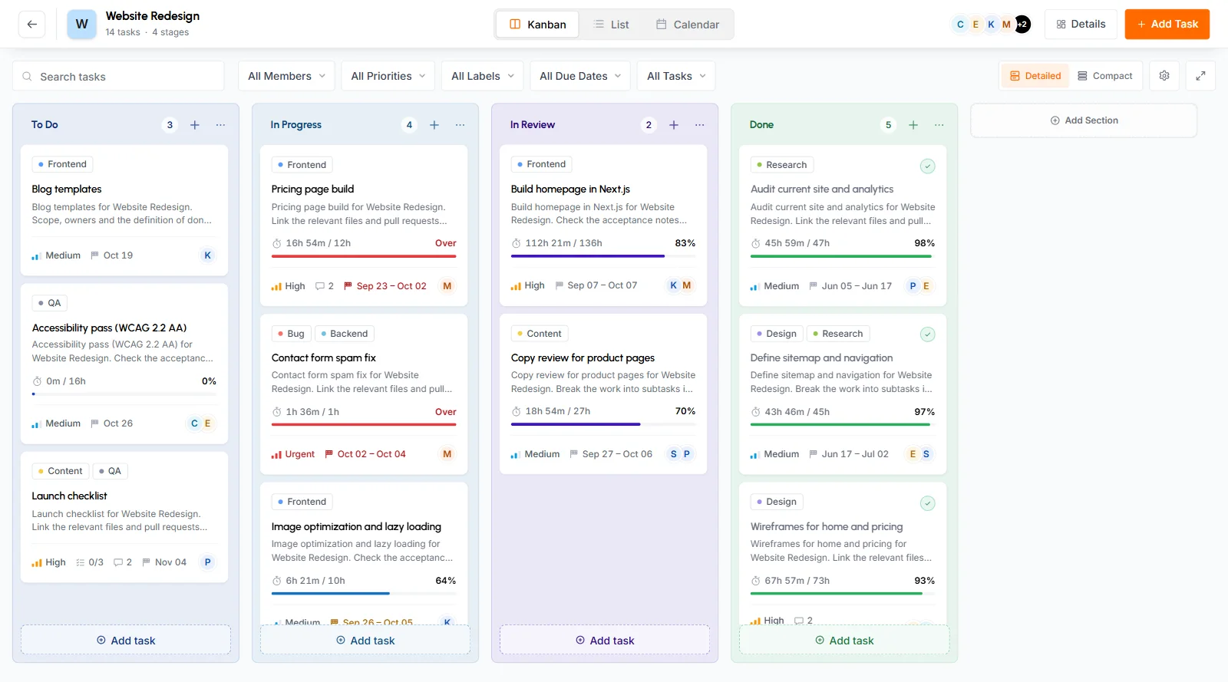Click the orange Add Task button
Screen dimensions: 1228x682
click(x=1167, y=25)
